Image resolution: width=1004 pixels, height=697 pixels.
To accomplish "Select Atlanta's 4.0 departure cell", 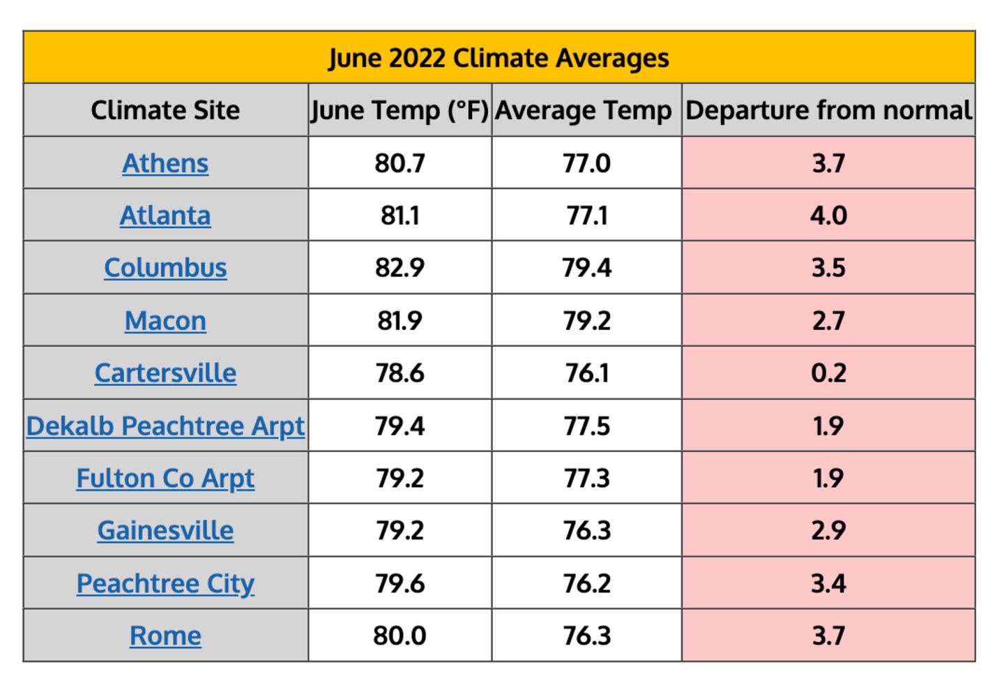I will coord(828,216).
